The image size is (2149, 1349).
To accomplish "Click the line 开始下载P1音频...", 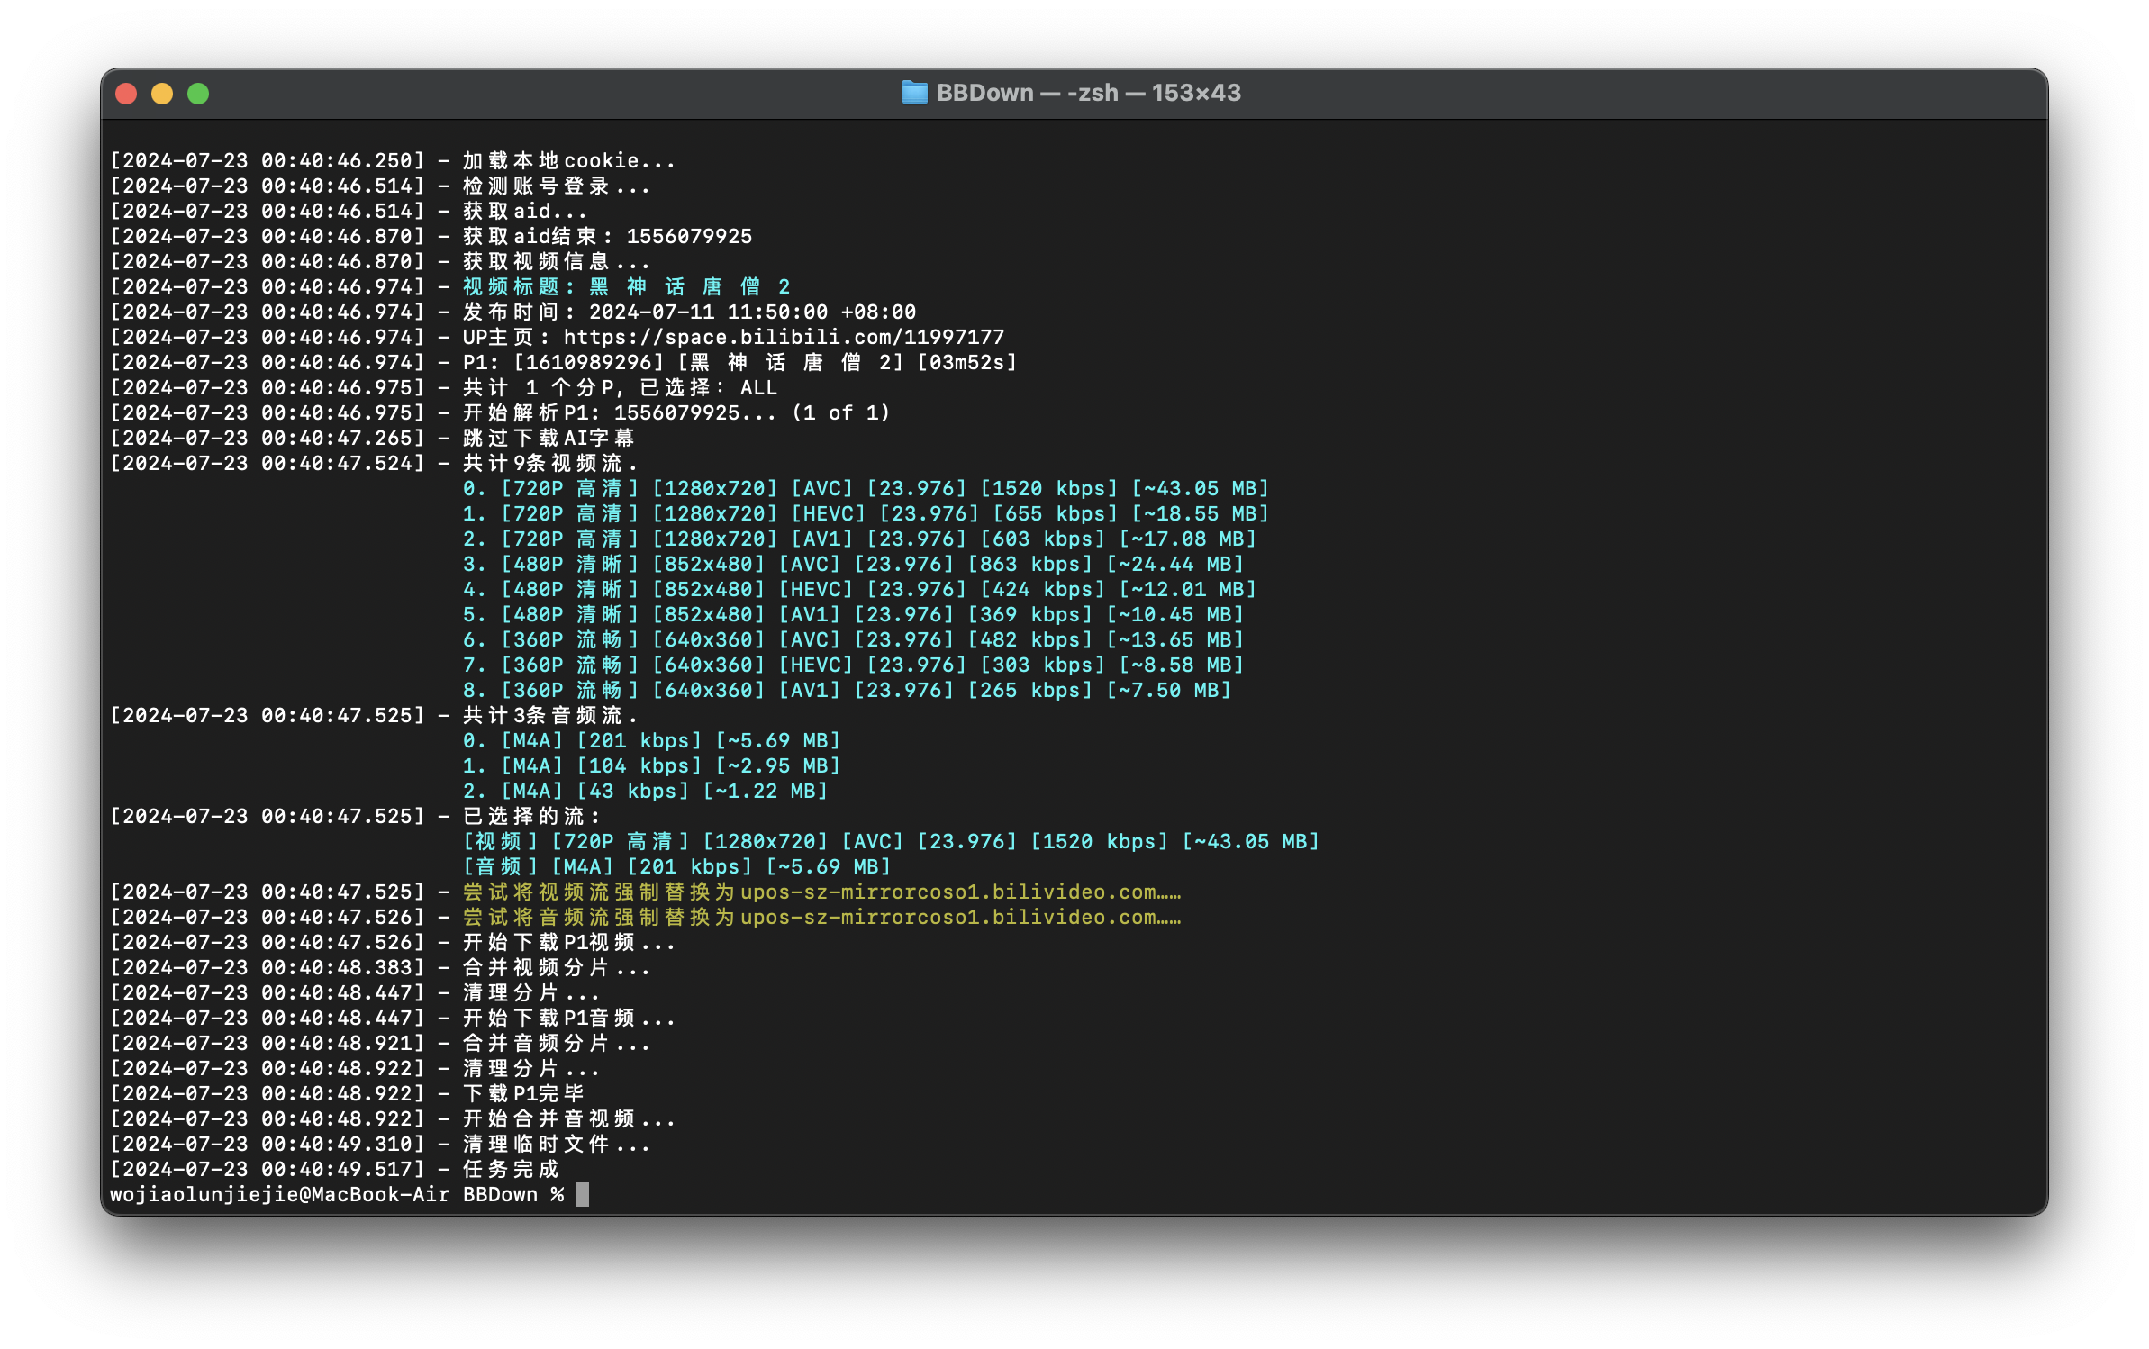I will (568, 1018).
